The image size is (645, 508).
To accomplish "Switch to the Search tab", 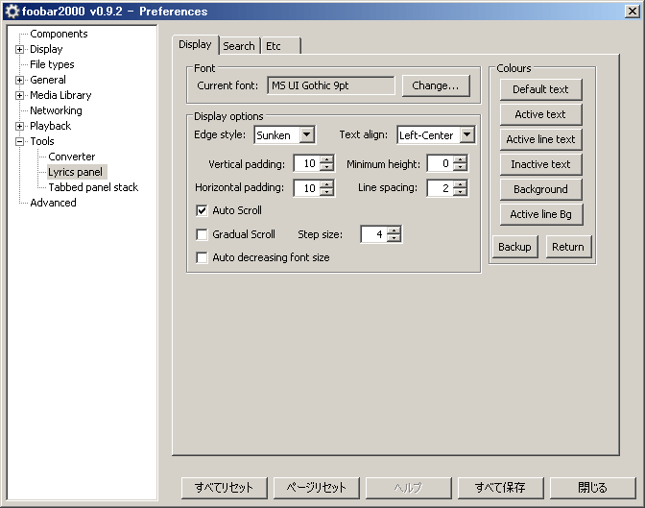I will (239, 46).
